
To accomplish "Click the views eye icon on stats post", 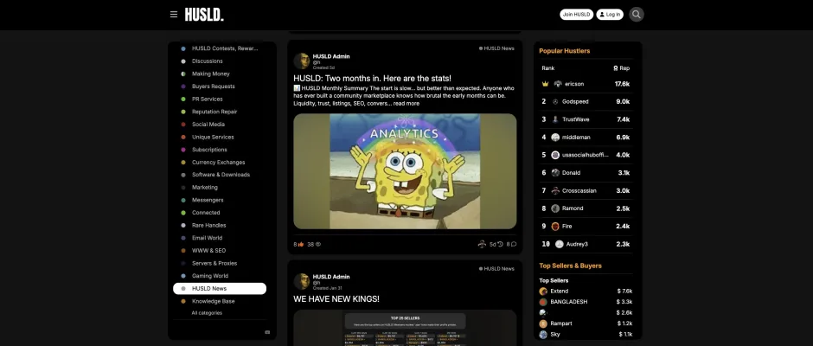I will [317, 245].
